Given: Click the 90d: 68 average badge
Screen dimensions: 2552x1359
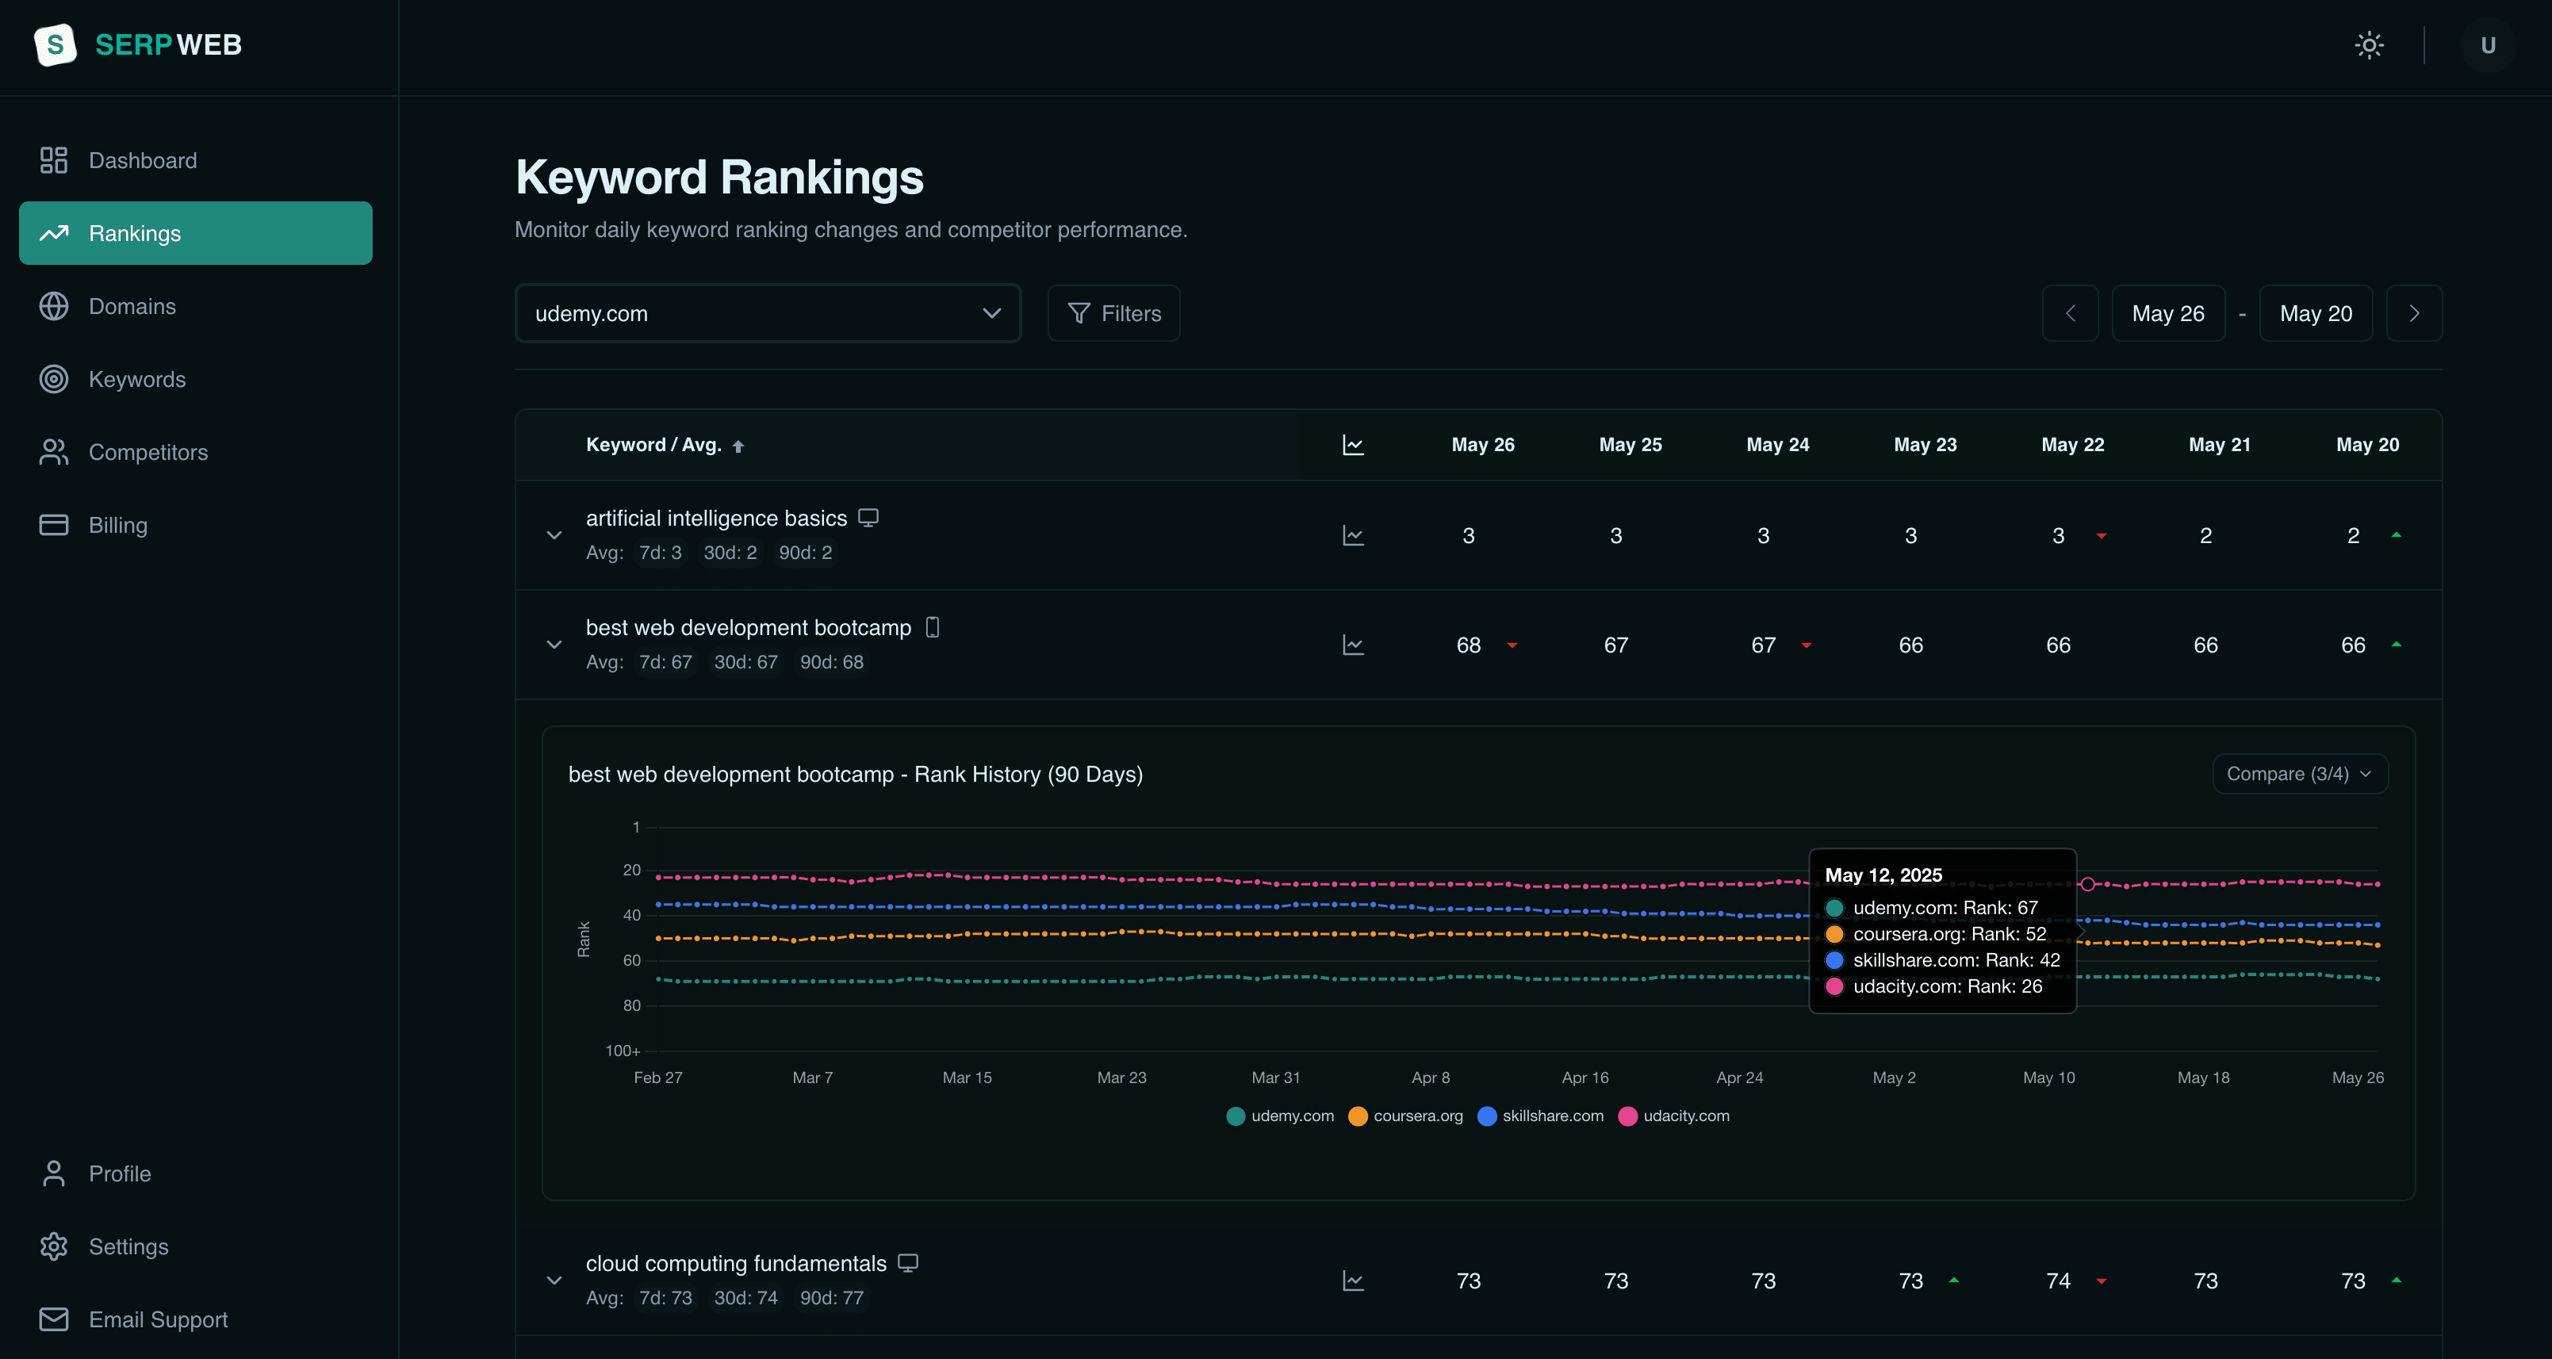Looking at the screenshot, I should click(x=831, y=663).
